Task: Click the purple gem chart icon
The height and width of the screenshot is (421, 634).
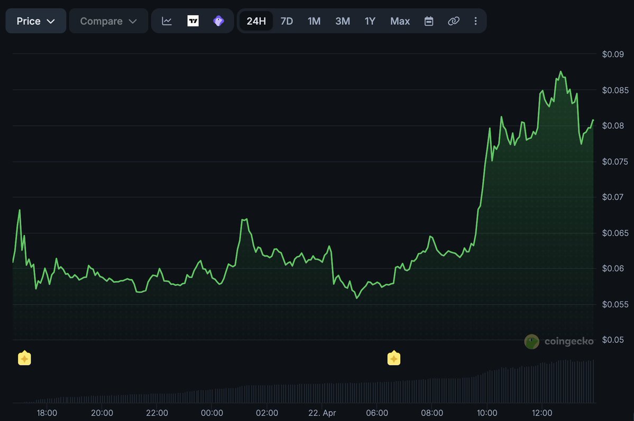Action: point(218,21)
